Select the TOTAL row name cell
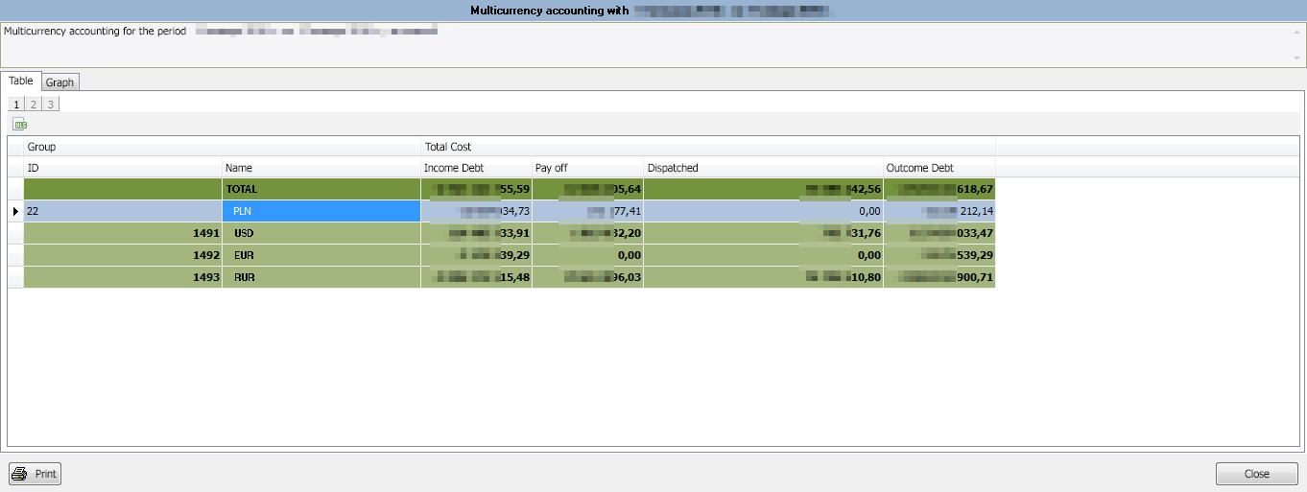This screenshot has width=1307, height=492. [321, 189]
